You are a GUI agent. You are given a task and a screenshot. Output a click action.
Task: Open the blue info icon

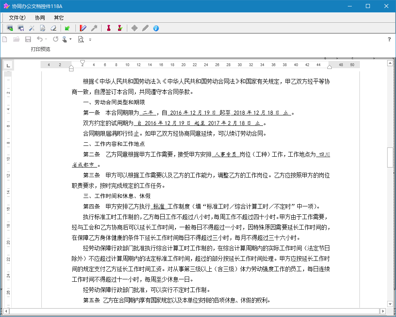click(156, 28)
